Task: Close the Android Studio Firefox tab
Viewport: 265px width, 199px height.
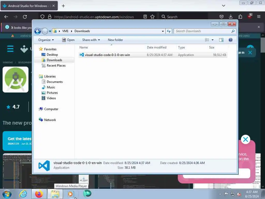Action: tap(53, 6)
